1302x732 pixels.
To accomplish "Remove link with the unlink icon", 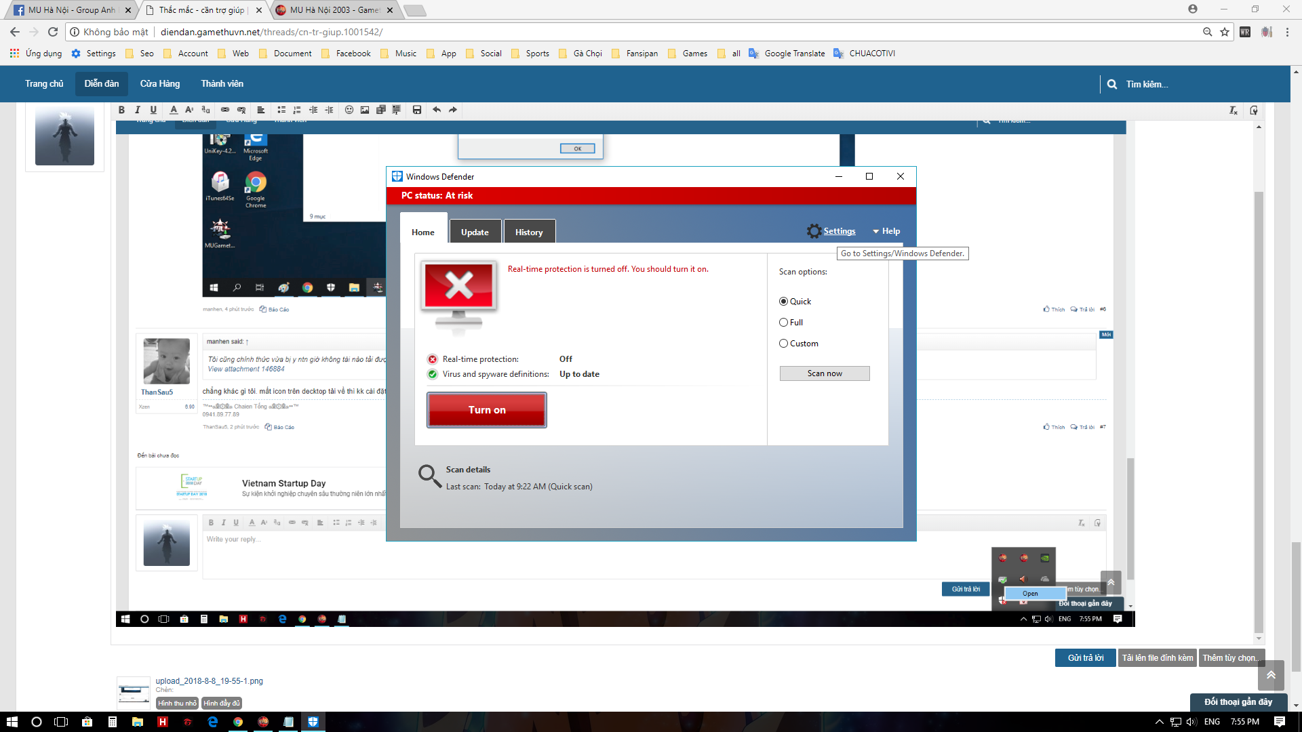I will [241, 110].
